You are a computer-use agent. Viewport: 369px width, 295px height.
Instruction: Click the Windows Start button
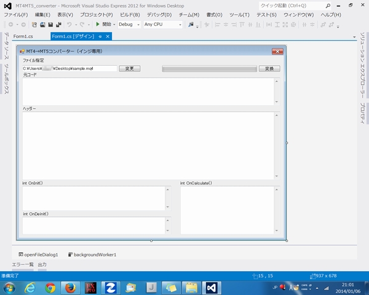click(x=9, y=288)
